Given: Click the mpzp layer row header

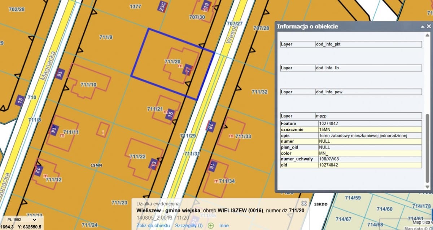Looking at the screenshot, I should point(351,116).
